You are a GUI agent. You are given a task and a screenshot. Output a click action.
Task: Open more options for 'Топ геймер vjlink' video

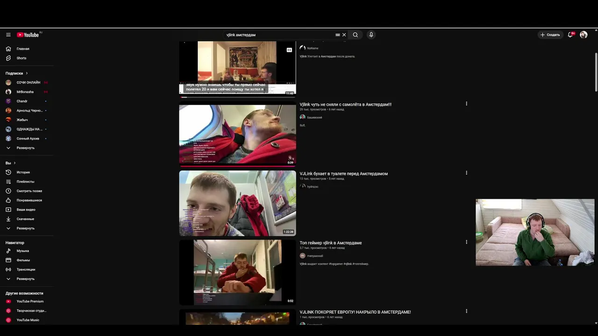[466, 242]
